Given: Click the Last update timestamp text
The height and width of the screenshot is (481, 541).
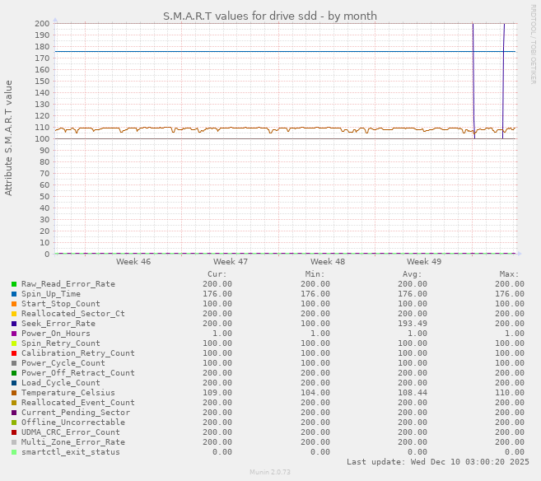Looking at the screenshot, I should coord(438,462).
